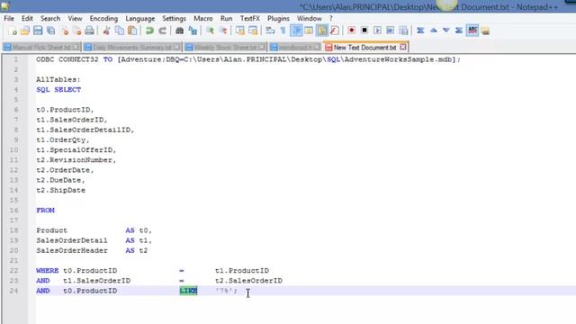Click the FROM keyword on line 16
This screenshot has width=576, height=324.
pyautogui.click(x=45, y=210)
